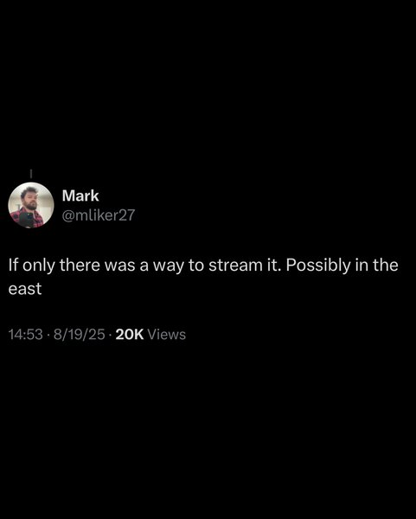Open the 20K view count
416x519 pixels.
click(130, 334)
